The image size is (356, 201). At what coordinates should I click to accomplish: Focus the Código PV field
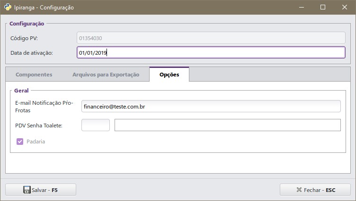tap(211, 38)
